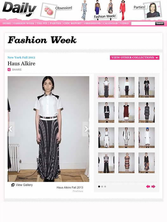Click the pink Share icon

pos(9,69)
